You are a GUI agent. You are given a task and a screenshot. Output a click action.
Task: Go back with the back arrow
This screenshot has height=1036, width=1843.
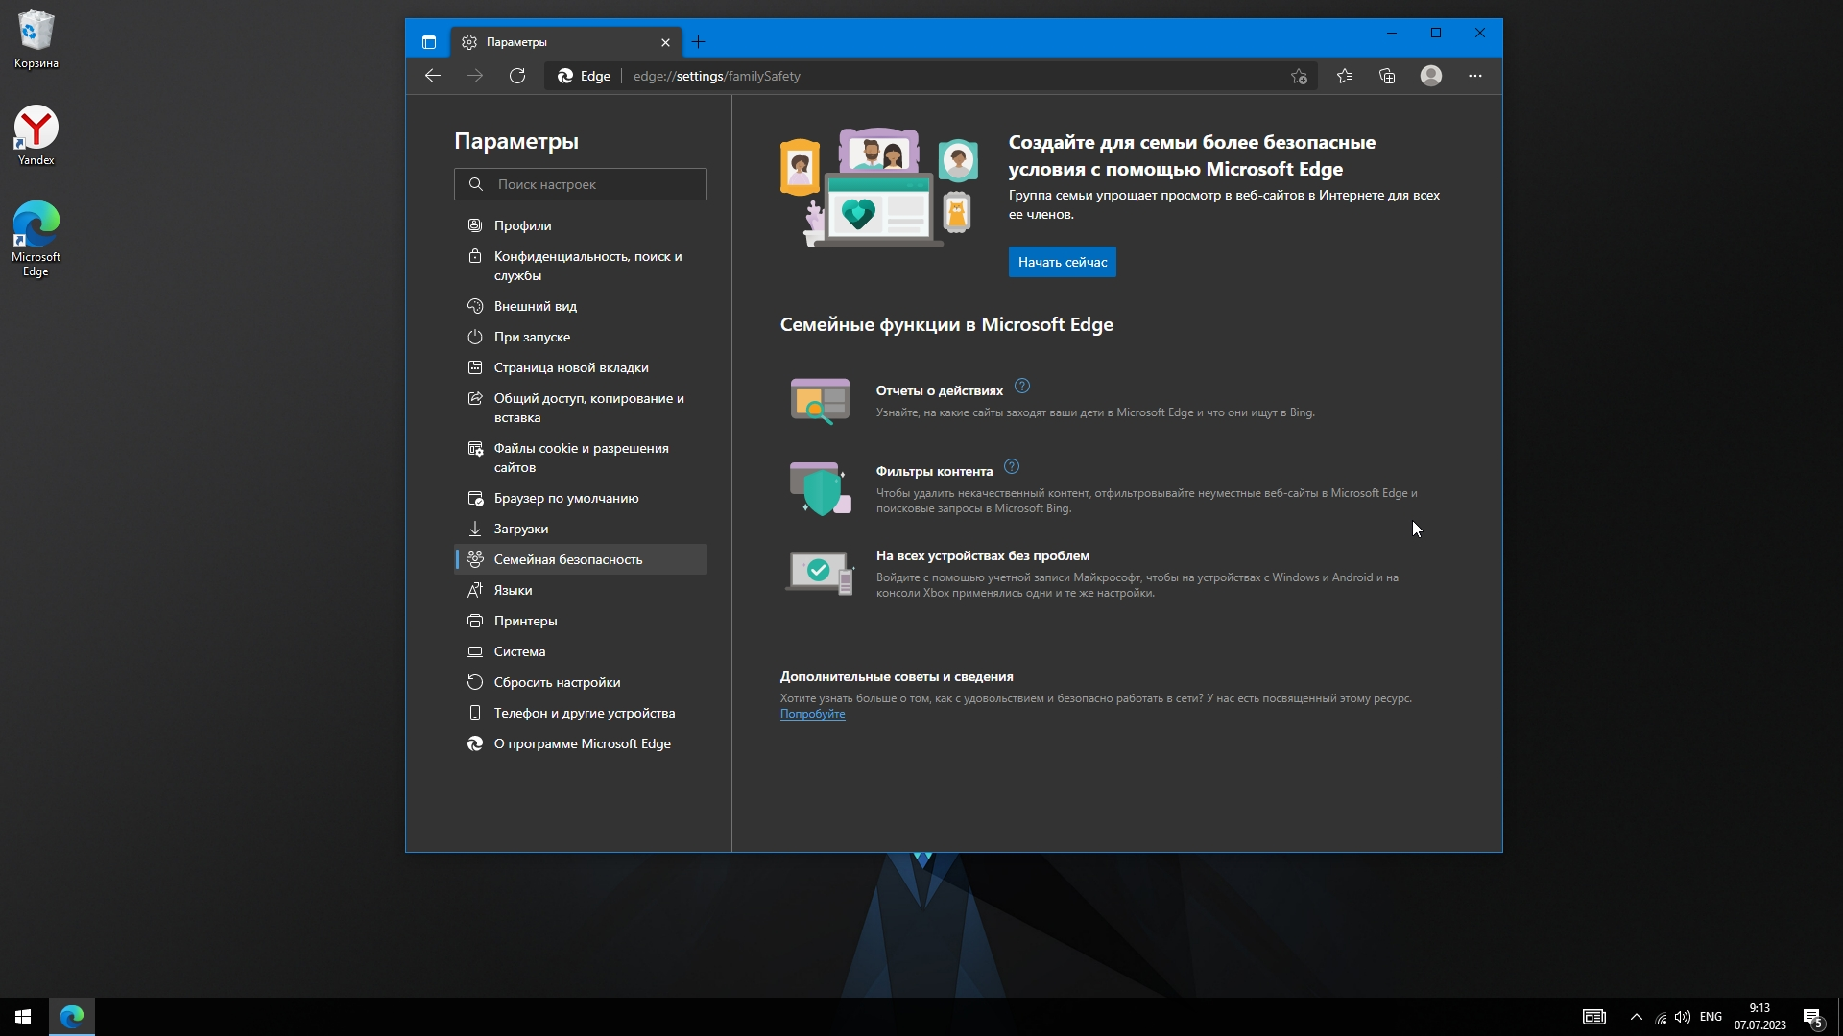(433, 76)
